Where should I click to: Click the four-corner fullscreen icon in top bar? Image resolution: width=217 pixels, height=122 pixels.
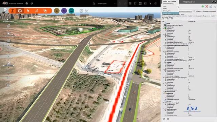click(x=140, y=3)
